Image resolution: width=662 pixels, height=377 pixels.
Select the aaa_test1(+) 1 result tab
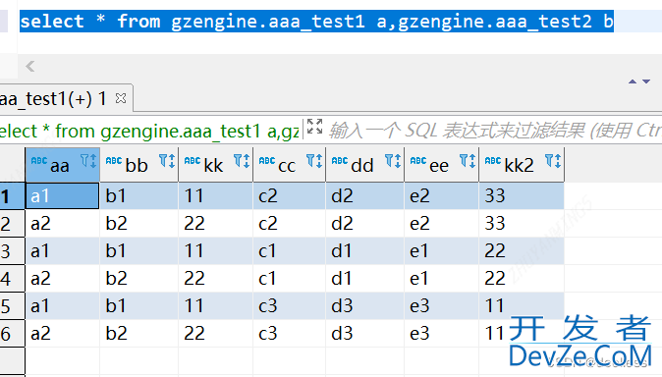[x=66, y=98]
